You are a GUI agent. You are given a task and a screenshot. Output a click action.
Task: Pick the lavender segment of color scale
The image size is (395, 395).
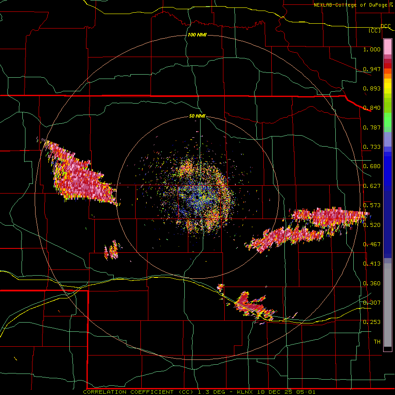point(388,139)
